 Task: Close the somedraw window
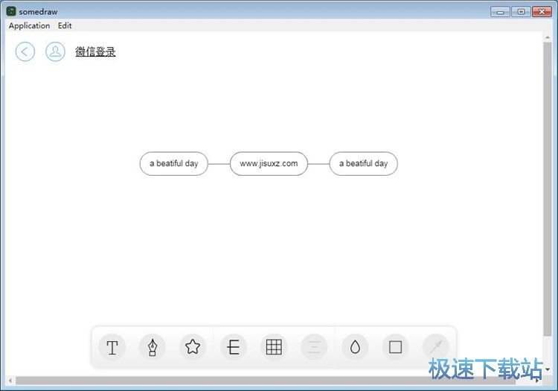[x=542, y=12]
